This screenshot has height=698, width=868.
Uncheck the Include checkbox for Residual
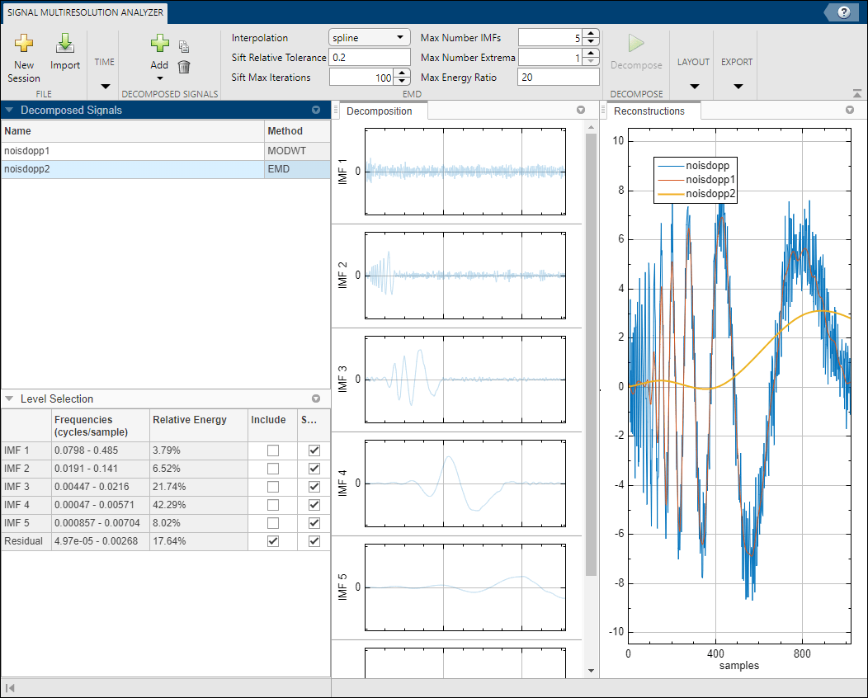pos(273,541)
